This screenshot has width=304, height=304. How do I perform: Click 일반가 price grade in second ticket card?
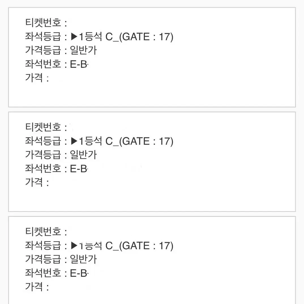[84, 155]
